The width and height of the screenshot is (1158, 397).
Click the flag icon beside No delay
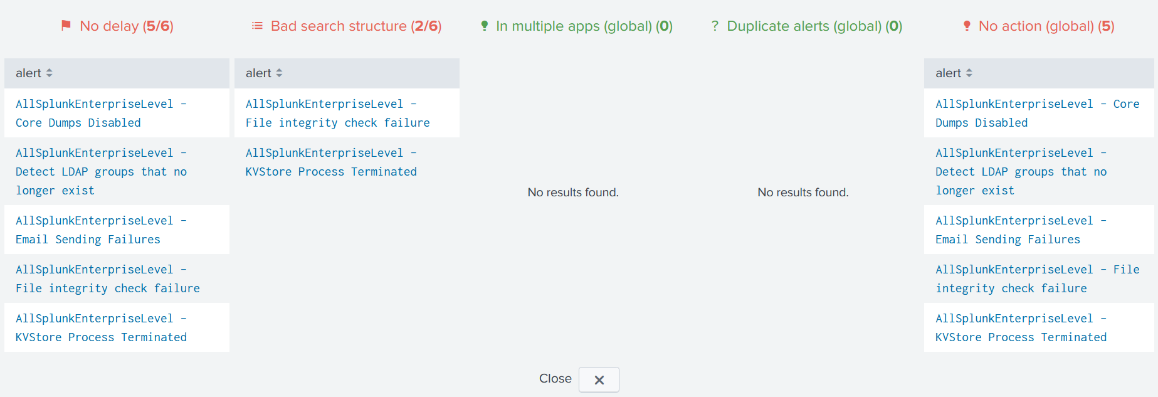tap(66, 26)
